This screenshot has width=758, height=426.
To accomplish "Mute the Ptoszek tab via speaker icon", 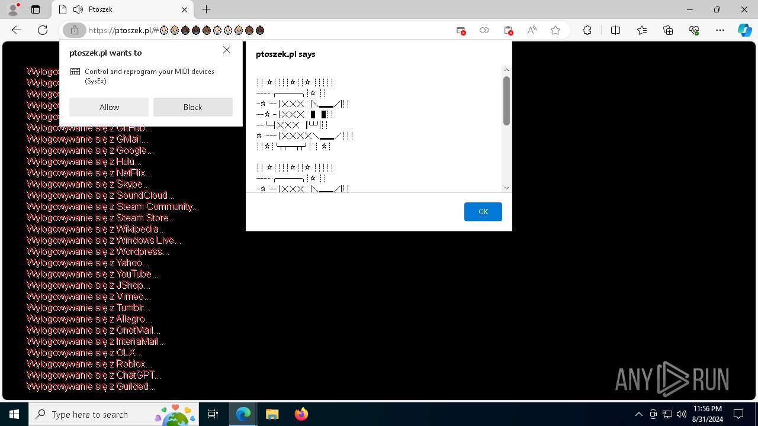I will (78, 9).
